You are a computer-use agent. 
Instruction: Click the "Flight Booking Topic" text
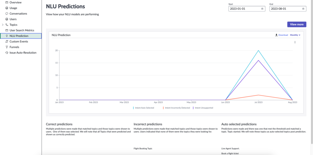click(143, 149)
